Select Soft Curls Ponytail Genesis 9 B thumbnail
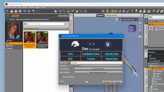 click(x=42, y=40)
